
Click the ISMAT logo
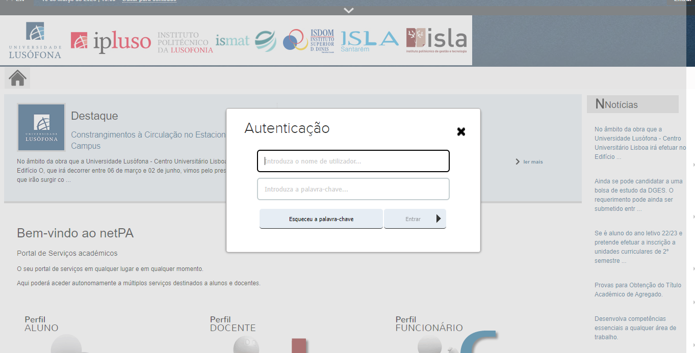click(233, 40)
